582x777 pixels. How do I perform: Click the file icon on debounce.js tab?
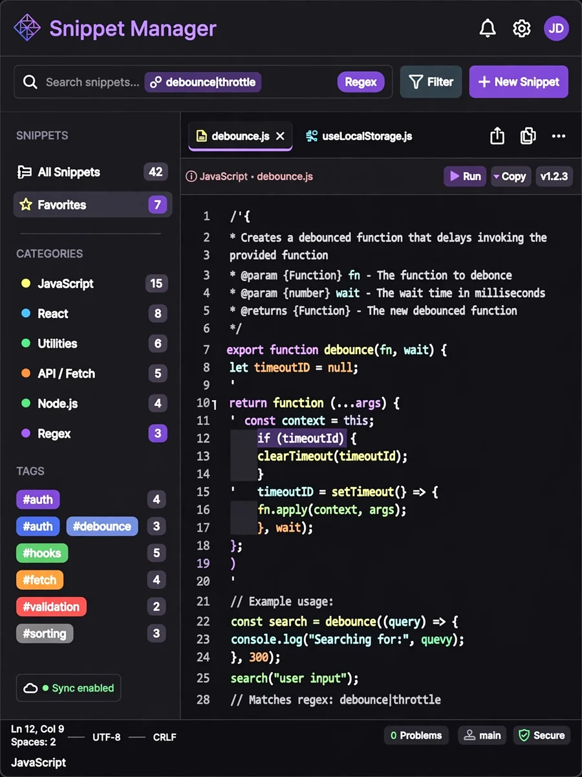pos(202,136)
